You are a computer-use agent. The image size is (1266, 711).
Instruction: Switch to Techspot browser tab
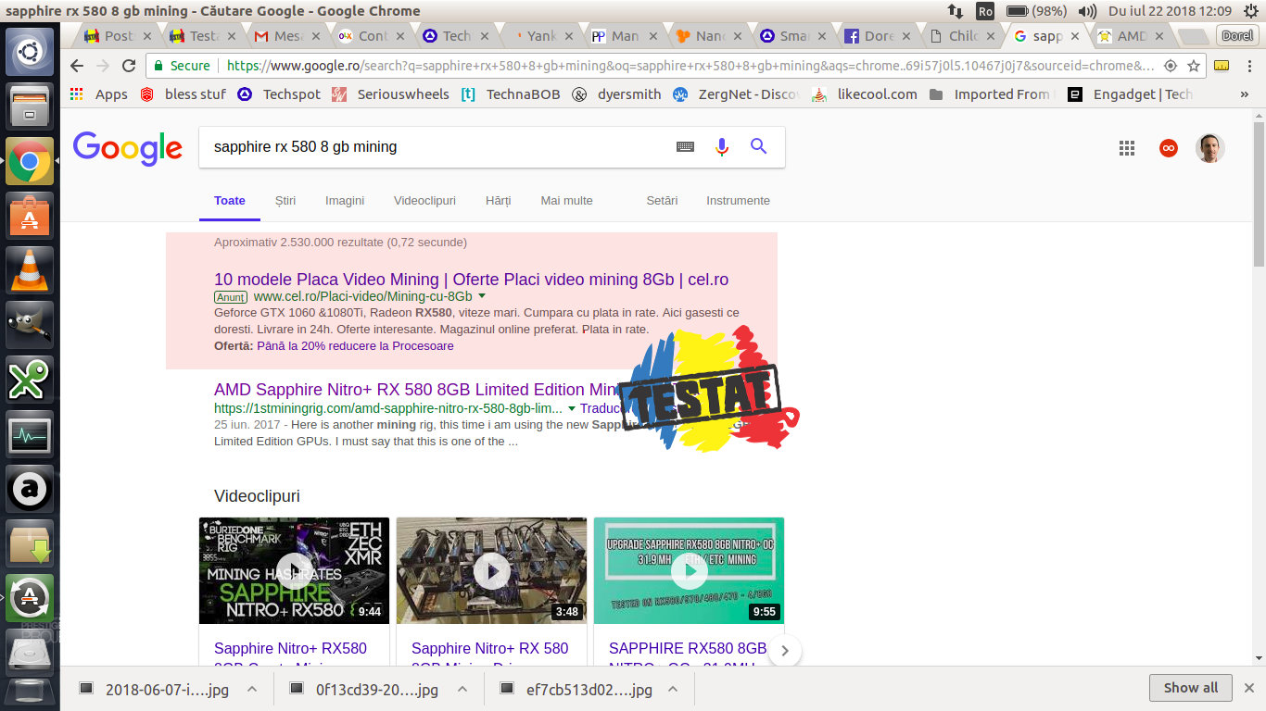[456, 36]
